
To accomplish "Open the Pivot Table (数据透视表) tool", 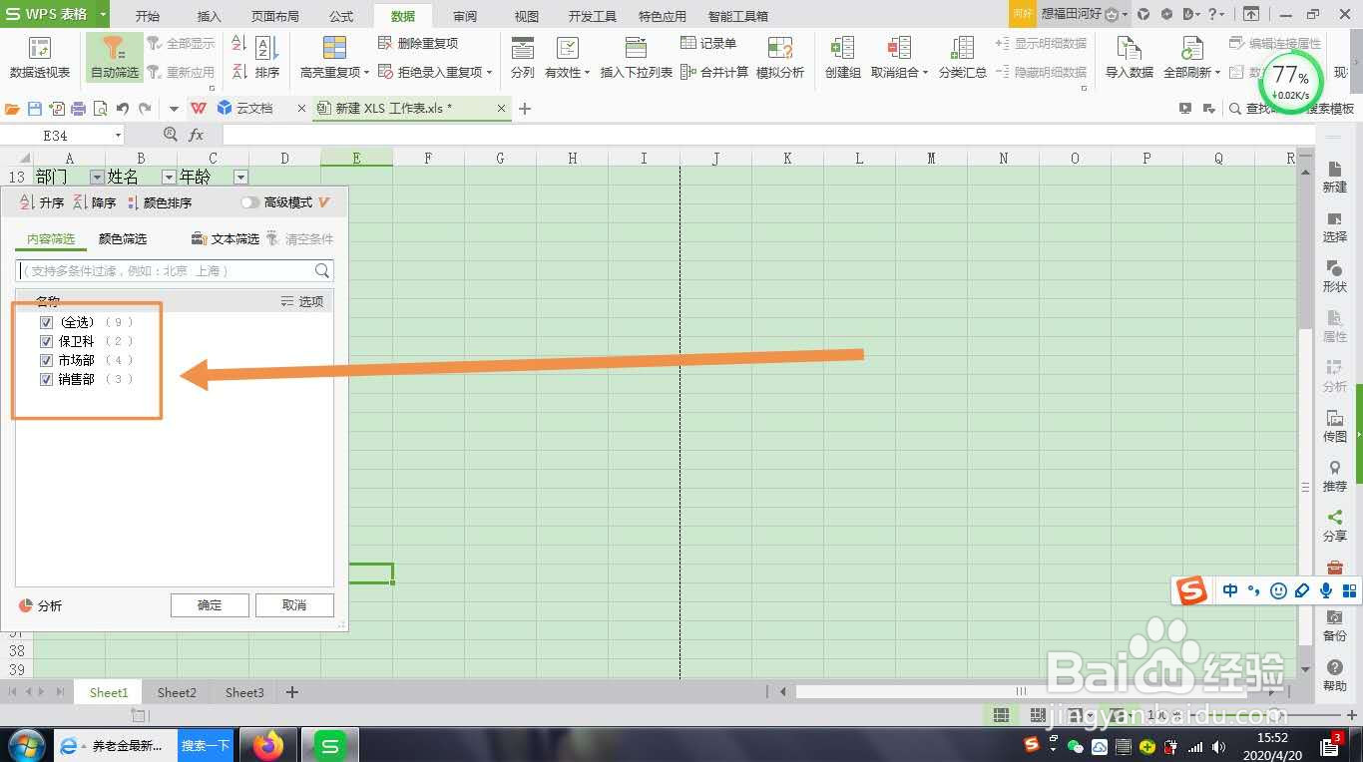I will (x=40, y=58).
